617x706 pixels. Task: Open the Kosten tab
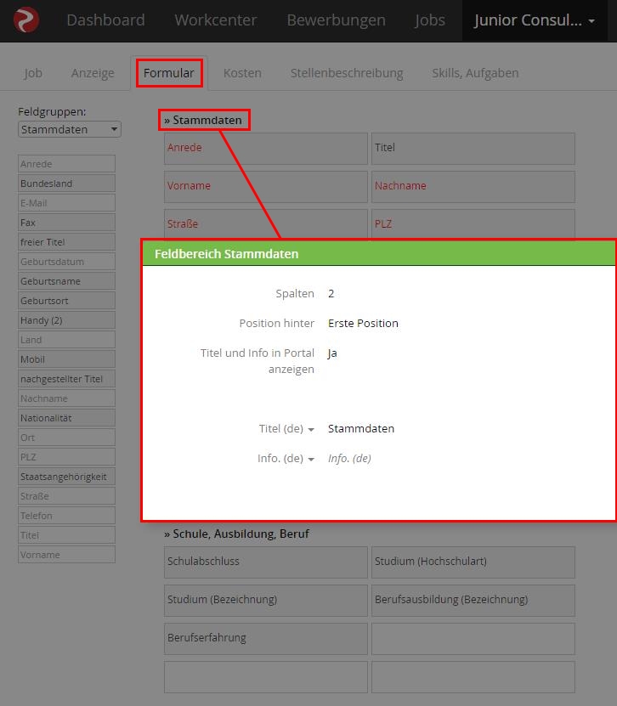point(242,73)
